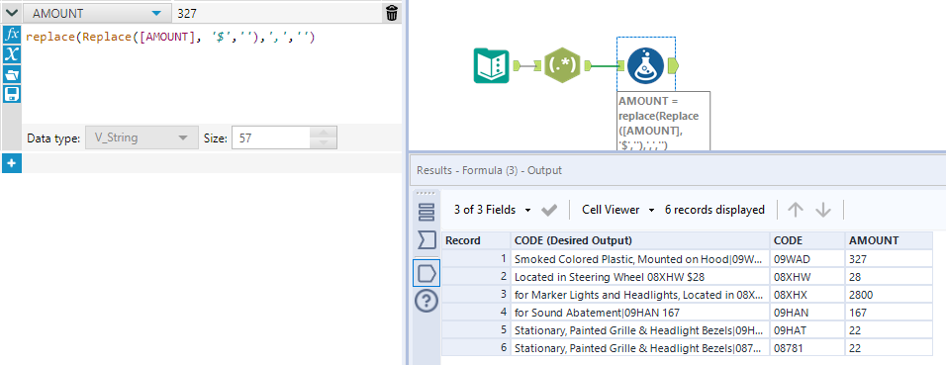Select the 09WAD code cell
Viewport: 946px width, 365px height.
tap(807, 259)
